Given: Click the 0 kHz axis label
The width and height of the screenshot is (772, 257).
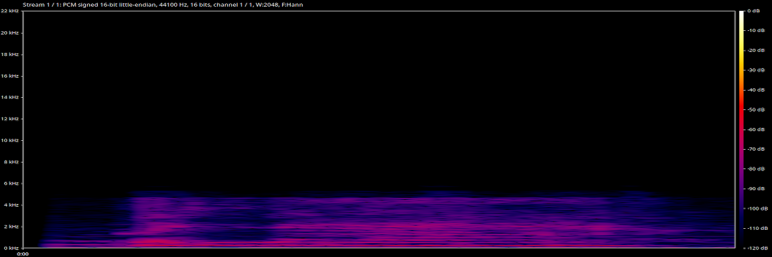Looking at the screenshot, I should click(x=11, y=248).
